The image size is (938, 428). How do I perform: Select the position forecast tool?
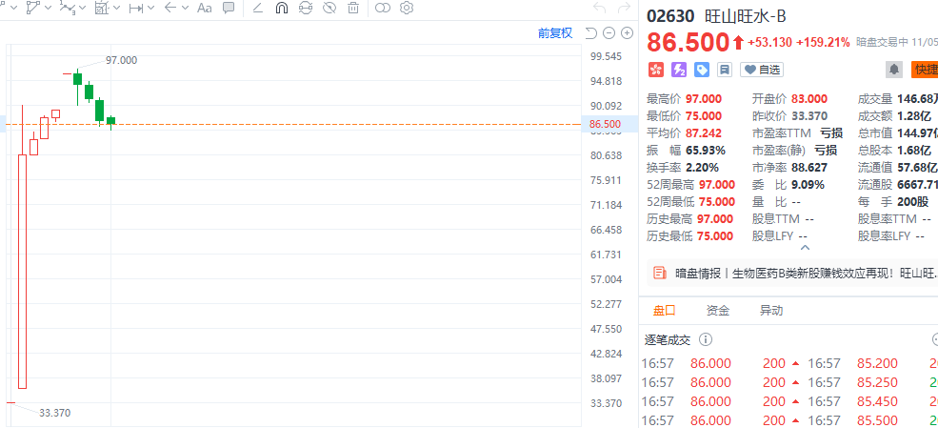(x=102, y=8)
